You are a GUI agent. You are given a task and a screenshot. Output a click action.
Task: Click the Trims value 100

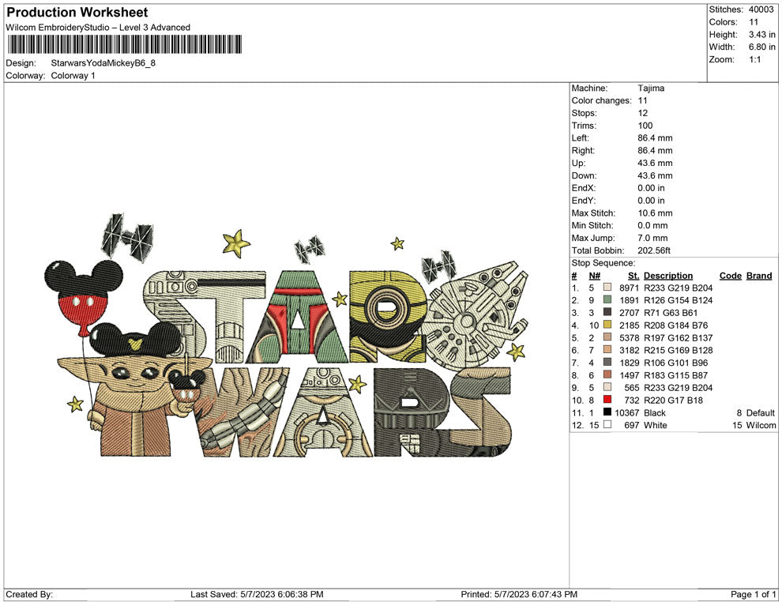[x=645, y=126]
